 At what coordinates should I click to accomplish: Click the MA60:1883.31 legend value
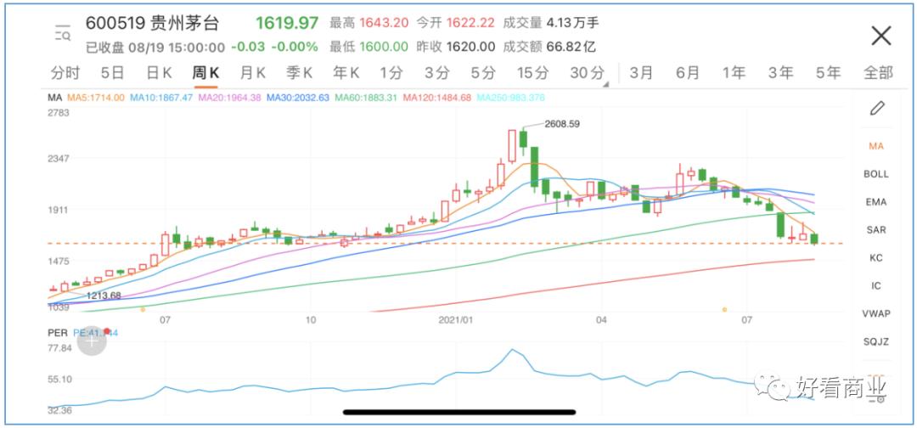[x=367, y=98]
